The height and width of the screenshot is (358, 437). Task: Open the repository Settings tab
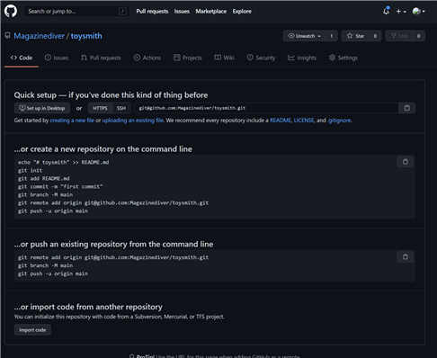343,58
